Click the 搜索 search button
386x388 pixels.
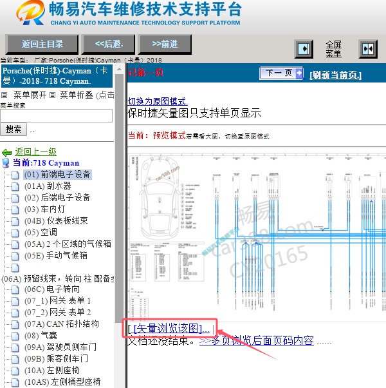click(14, 129)
